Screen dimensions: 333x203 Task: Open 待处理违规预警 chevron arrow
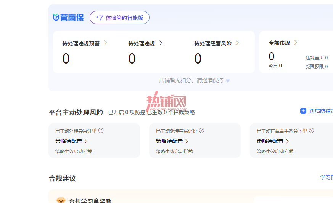(x=106, y=43)
